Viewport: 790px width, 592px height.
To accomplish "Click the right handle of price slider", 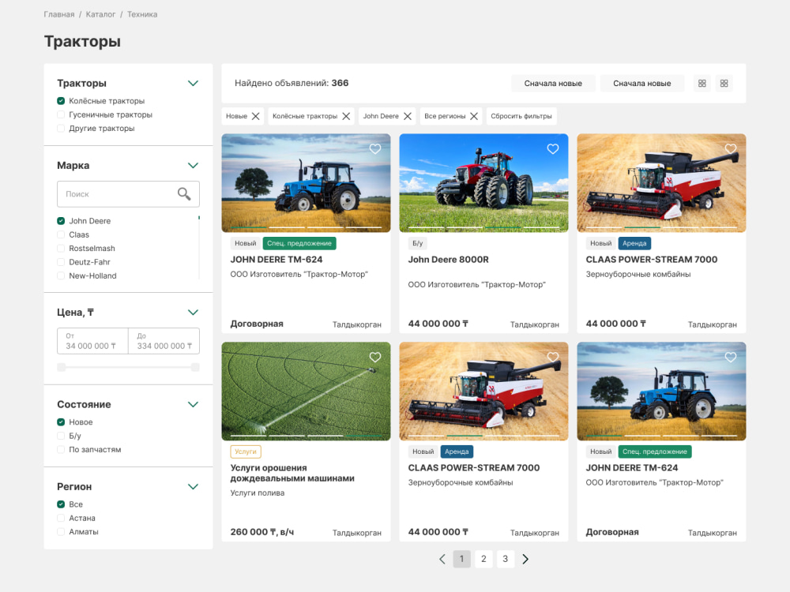I will (x=195, y=368).
